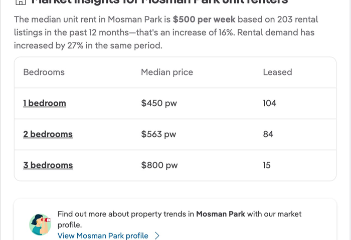351x240 pixels.
Task: Click the 84 leased count cell
Action: [x=268, y=134]
